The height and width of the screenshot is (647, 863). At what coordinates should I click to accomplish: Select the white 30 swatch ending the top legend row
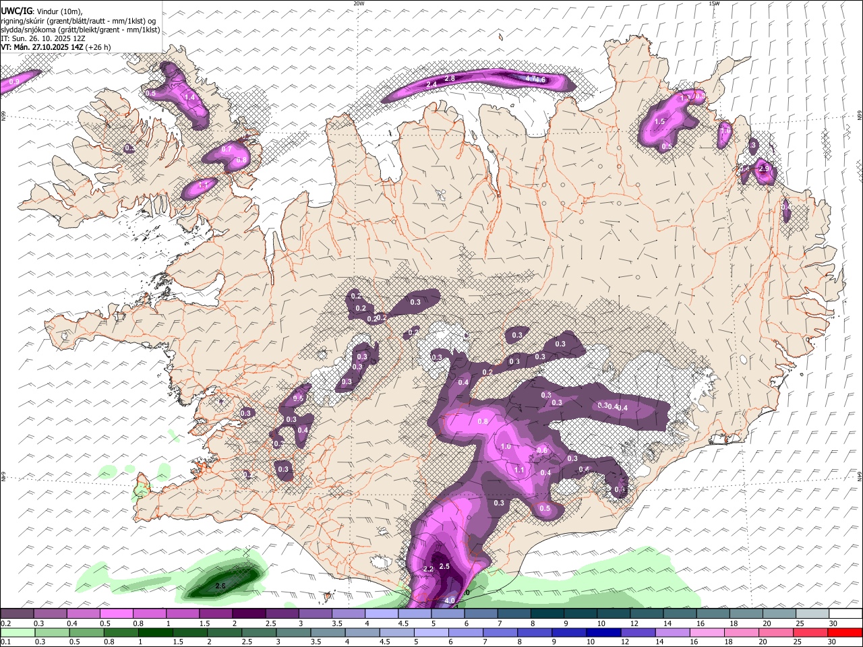click(846, 613)
